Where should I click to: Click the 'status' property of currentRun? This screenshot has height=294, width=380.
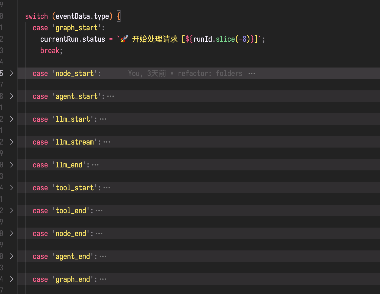point(94,39)
